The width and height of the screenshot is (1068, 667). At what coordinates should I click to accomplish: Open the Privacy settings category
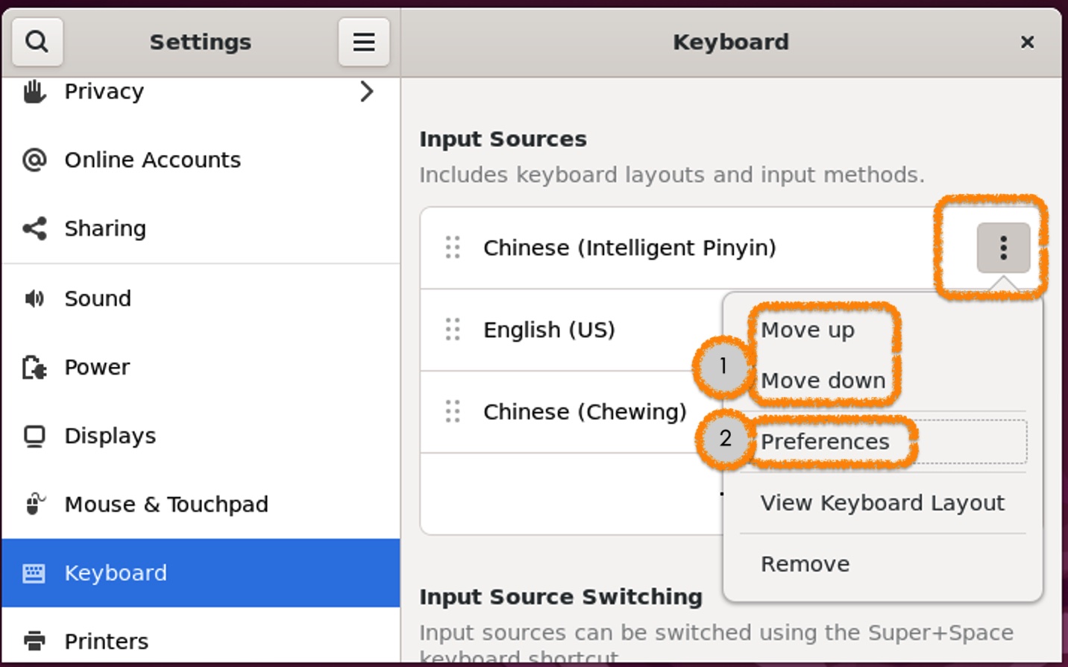click(104, 92)
